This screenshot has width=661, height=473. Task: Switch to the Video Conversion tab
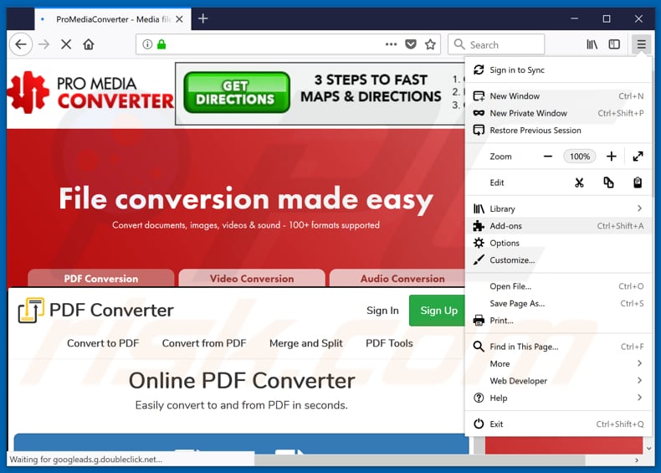[252, 279]
